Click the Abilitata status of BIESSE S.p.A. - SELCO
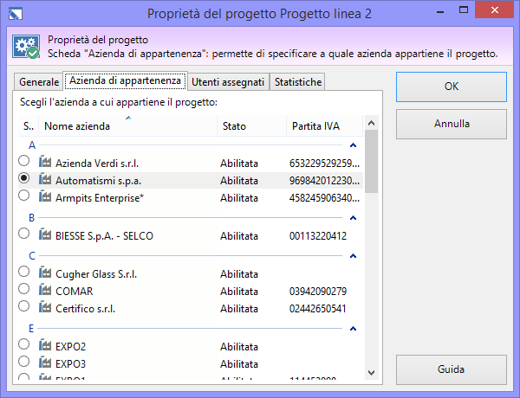 coord(239,236)
